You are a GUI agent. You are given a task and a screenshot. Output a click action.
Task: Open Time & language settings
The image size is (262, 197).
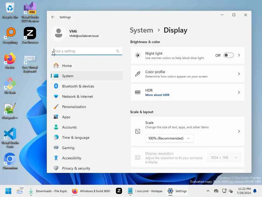(87, 137)
